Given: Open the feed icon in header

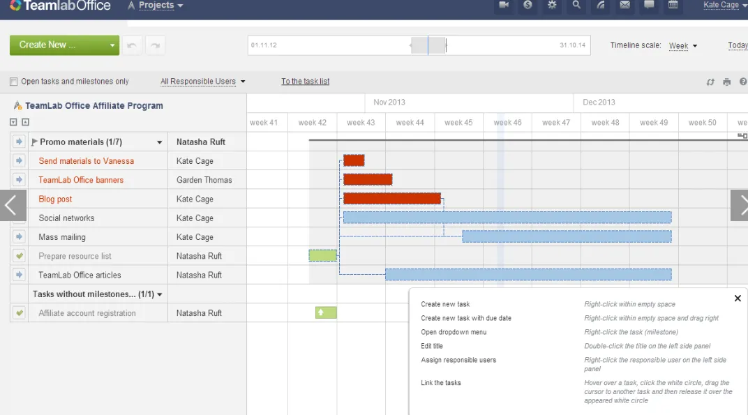Looking at the screenshot, I should click(x=601, y=6).
